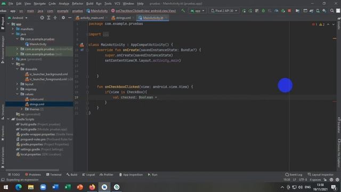
Task: Click gutter icon beside class MainActivity line
Action: 82,45
